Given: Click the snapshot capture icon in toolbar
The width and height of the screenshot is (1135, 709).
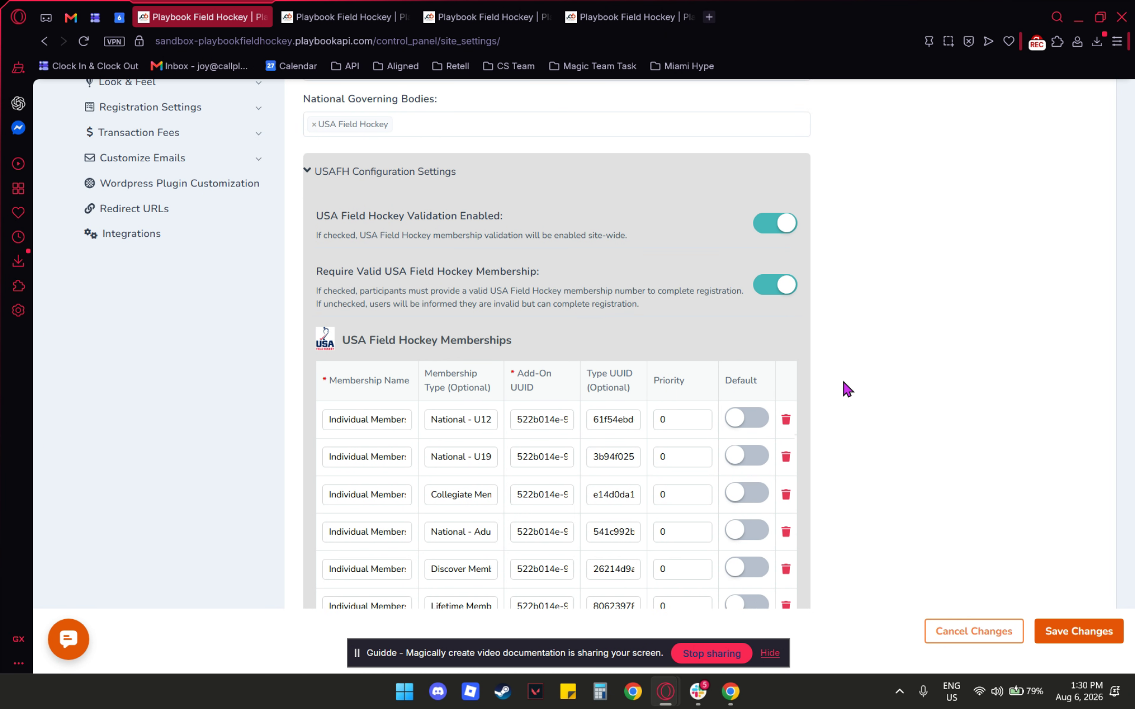Looking at the screenshot, I should click(948, 41).
